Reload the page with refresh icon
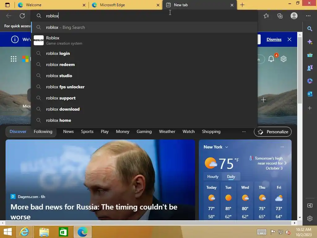317x238 pixels. point(22,16)
